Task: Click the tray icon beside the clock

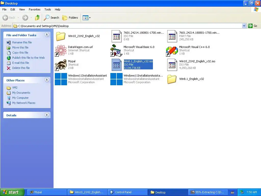Action: point(242,192)
